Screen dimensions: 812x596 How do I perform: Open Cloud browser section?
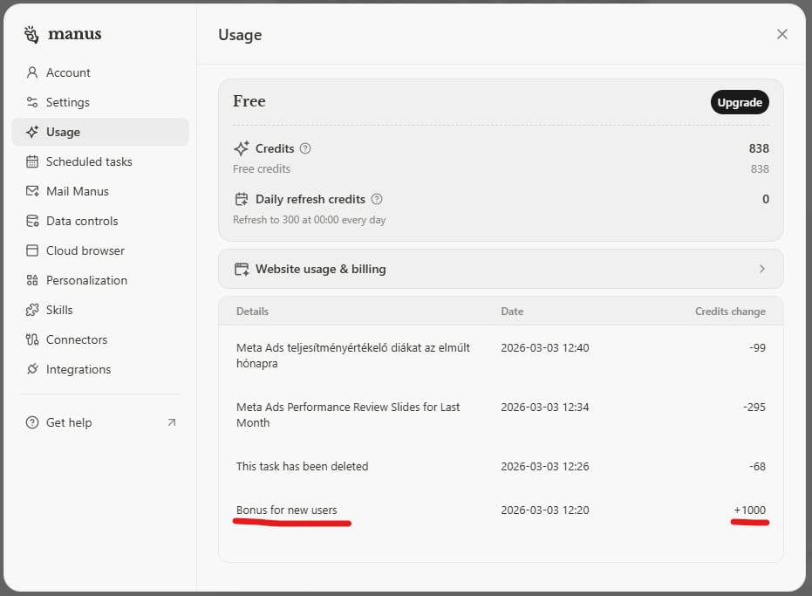(x=85, y=250)
